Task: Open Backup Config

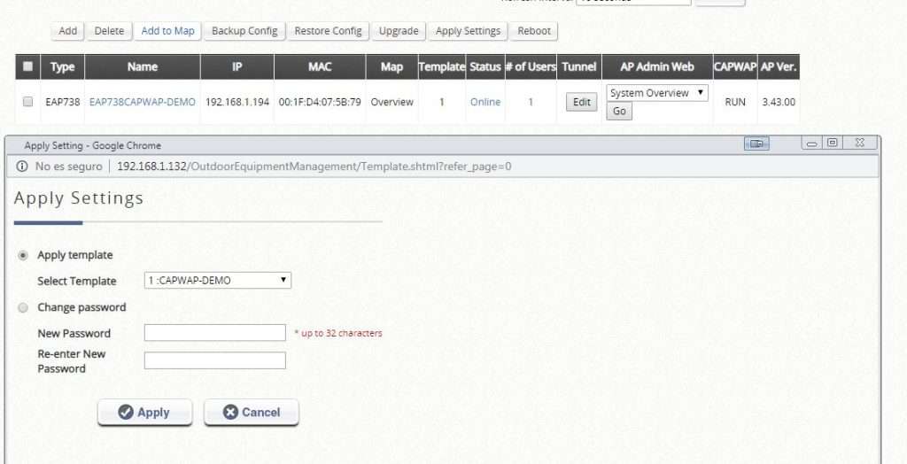Action: click(x=244, y=31)
